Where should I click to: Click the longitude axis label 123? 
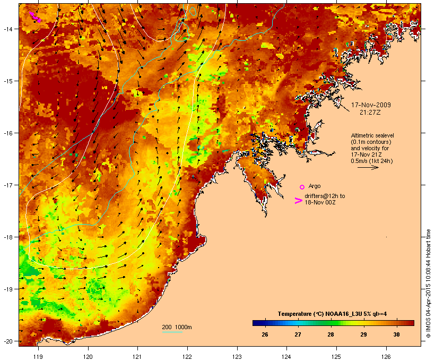tap(237, 357)
